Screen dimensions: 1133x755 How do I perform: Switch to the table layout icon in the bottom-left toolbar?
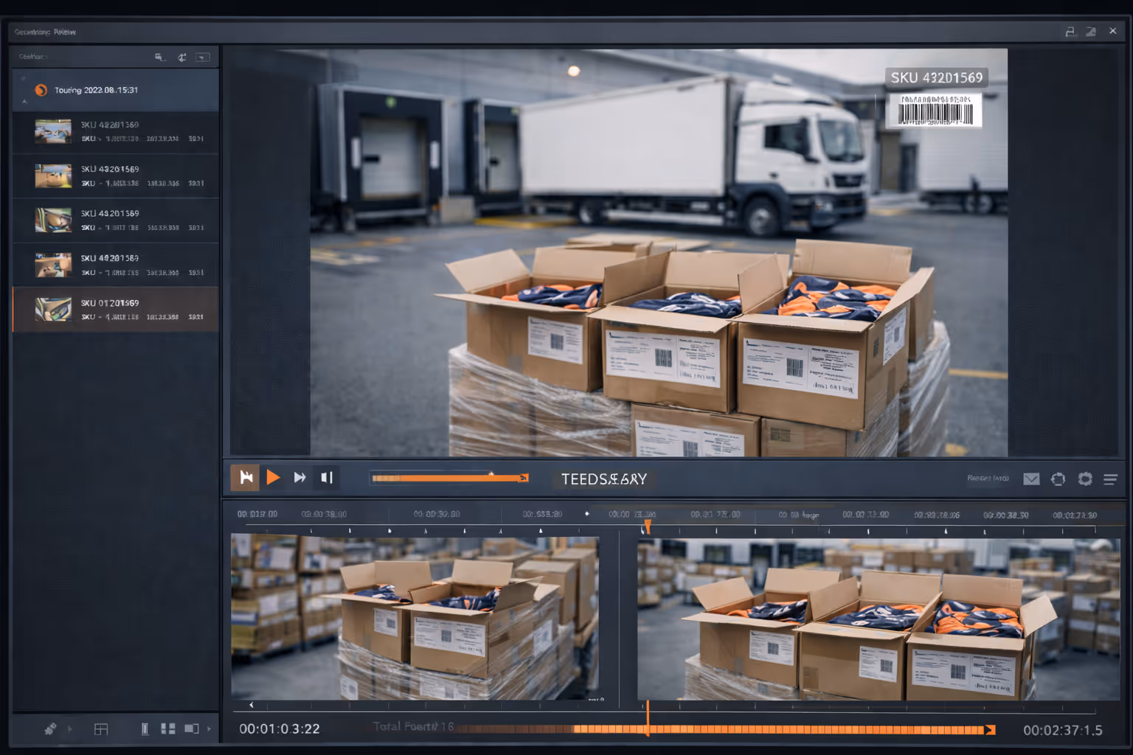(101, 729)
